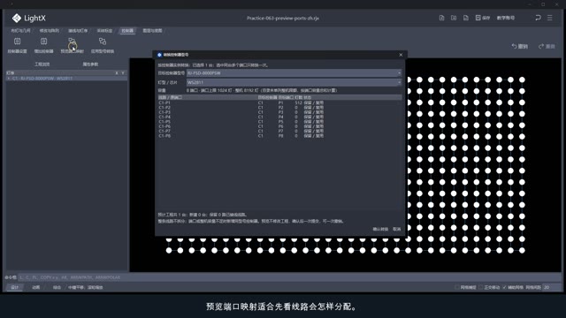Open the WS2811 chip type dropdown
566x318 pixels.
pos(294,82)
